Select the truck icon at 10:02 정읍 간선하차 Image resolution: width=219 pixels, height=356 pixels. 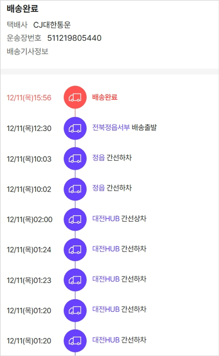[75, 189]
